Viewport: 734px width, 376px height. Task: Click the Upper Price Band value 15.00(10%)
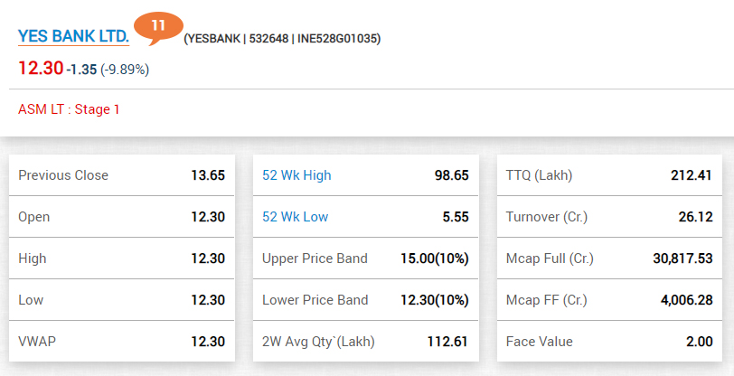click(434, 258)
